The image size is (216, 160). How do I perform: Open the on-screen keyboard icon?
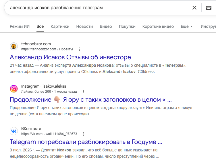(x=209, y=8)
